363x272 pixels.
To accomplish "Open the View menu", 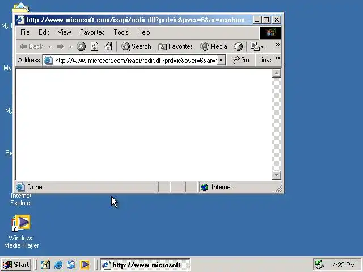I will (64, 32).
